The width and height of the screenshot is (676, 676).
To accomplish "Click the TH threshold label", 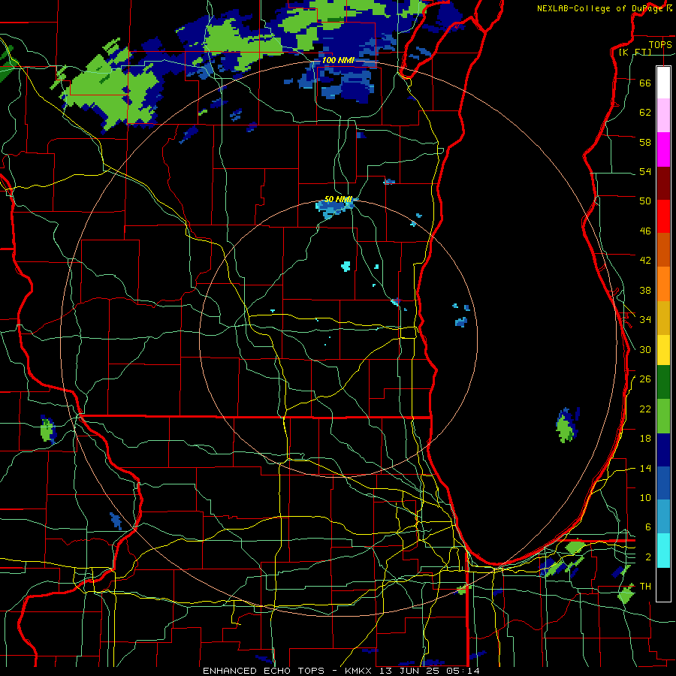I will (x=645, y=587).
